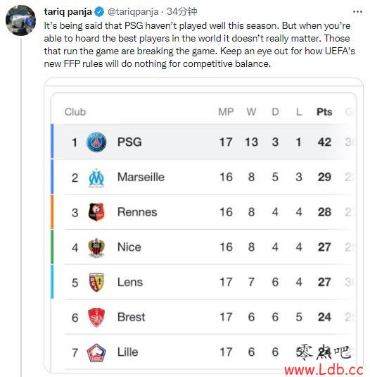
Task: Open the @tariqpanja handle link
Action: click(133, 11)
